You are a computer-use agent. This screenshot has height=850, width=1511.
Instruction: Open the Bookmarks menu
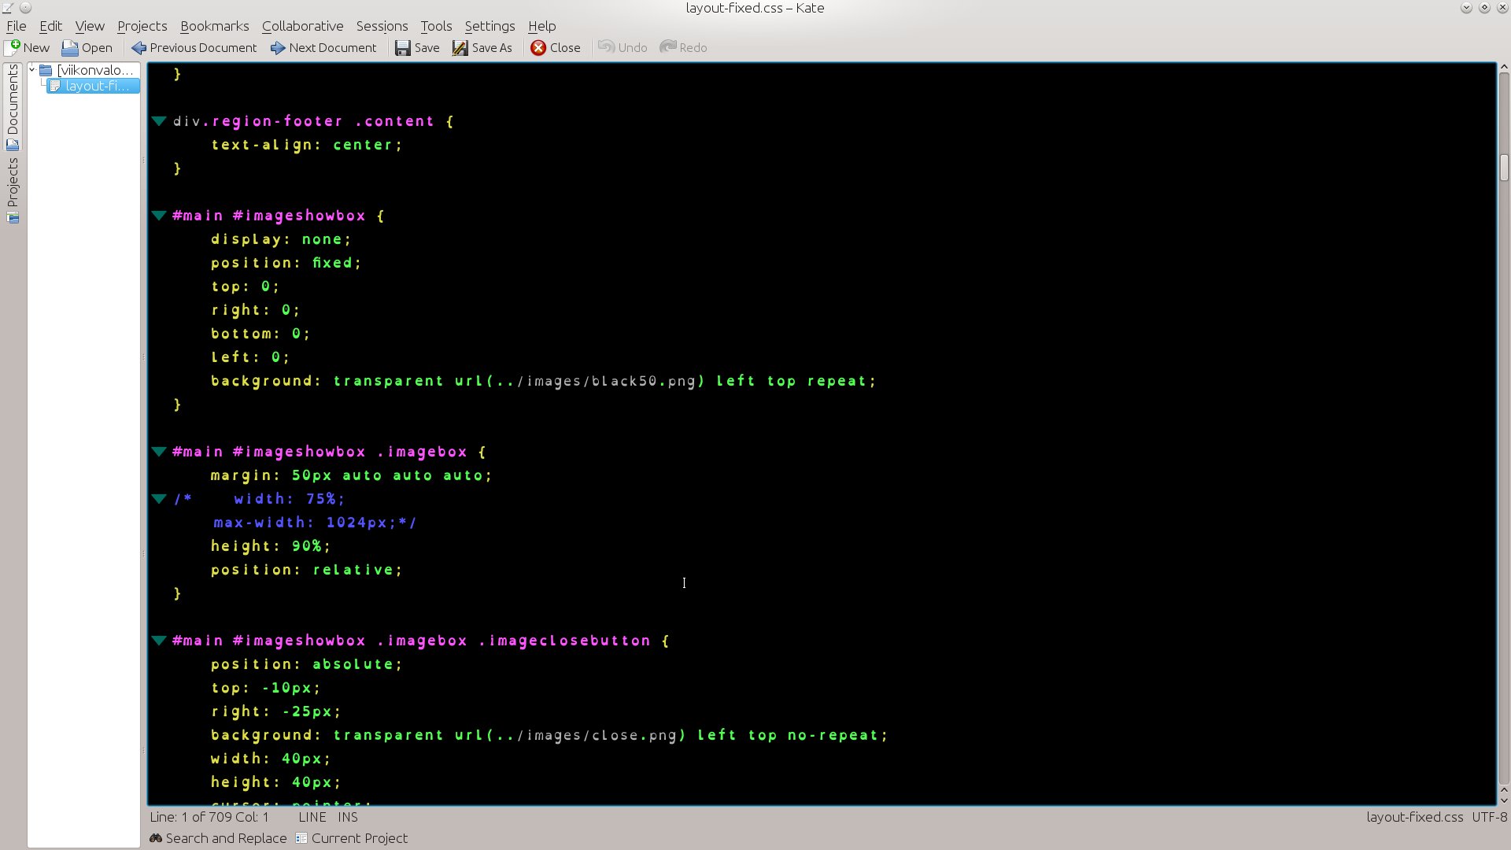214,26
